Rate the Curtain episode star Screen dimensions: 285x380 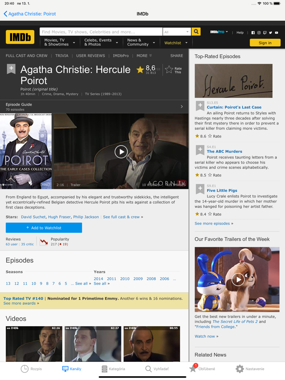tap(210, 136)
